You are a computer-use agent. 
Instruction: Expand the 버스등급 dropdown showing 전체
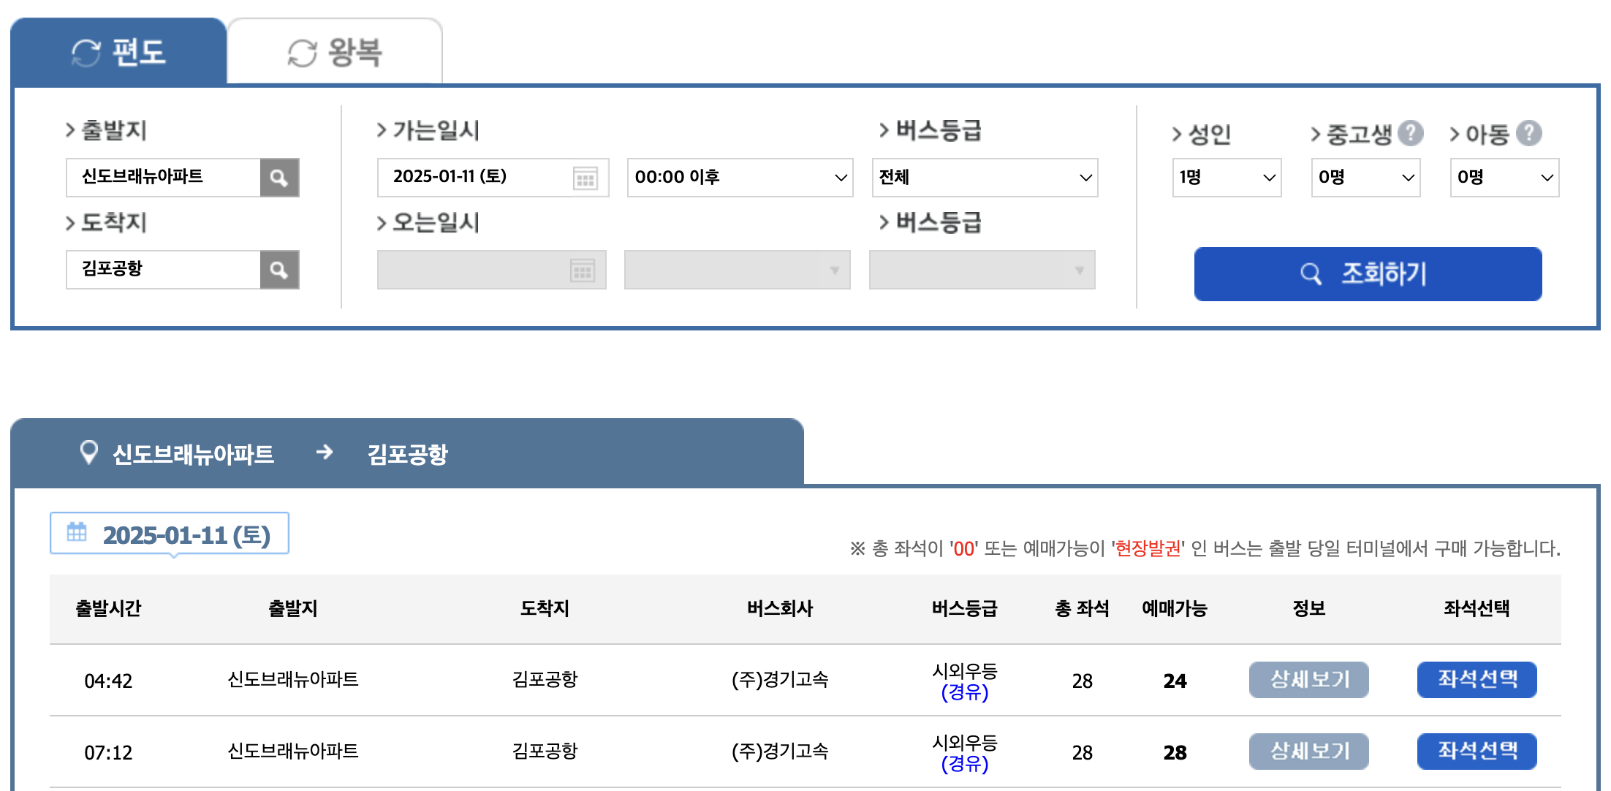click(984, 177)
